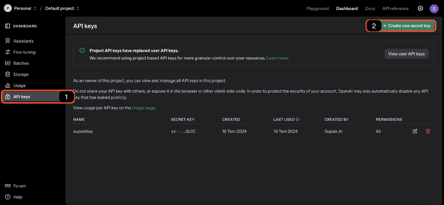
Task: Select the Fine-tuning sliders icon
Action: (x=8, y=52)
